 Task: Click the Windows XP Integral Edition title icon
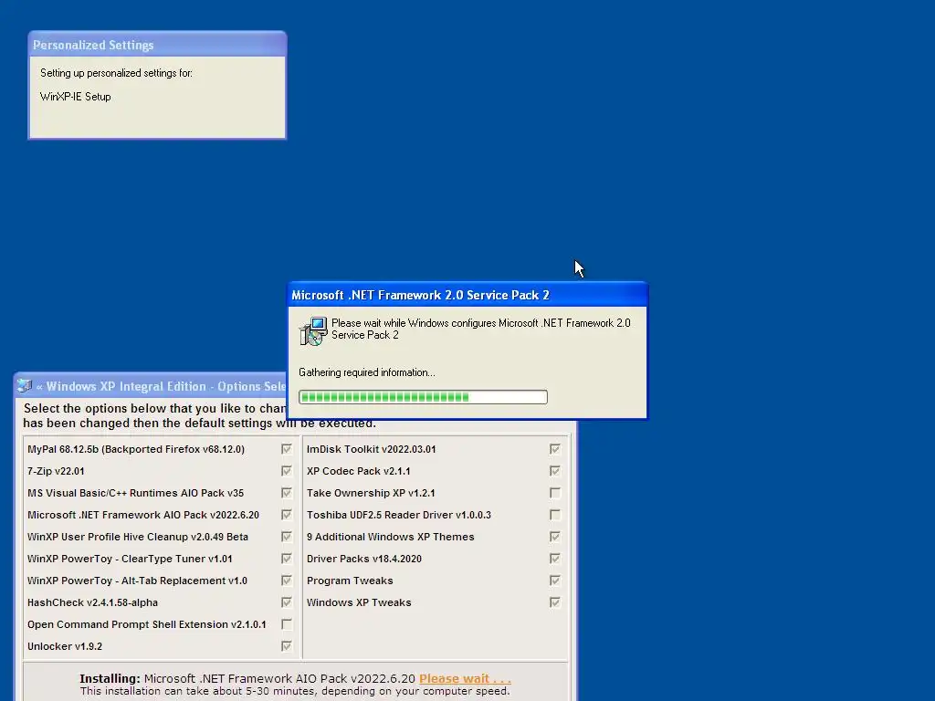pyautogui.click(x=25, y=386)
